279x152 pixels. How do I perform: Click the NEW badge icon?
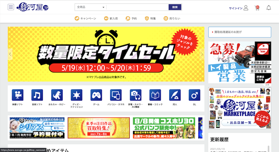[106, 18]
